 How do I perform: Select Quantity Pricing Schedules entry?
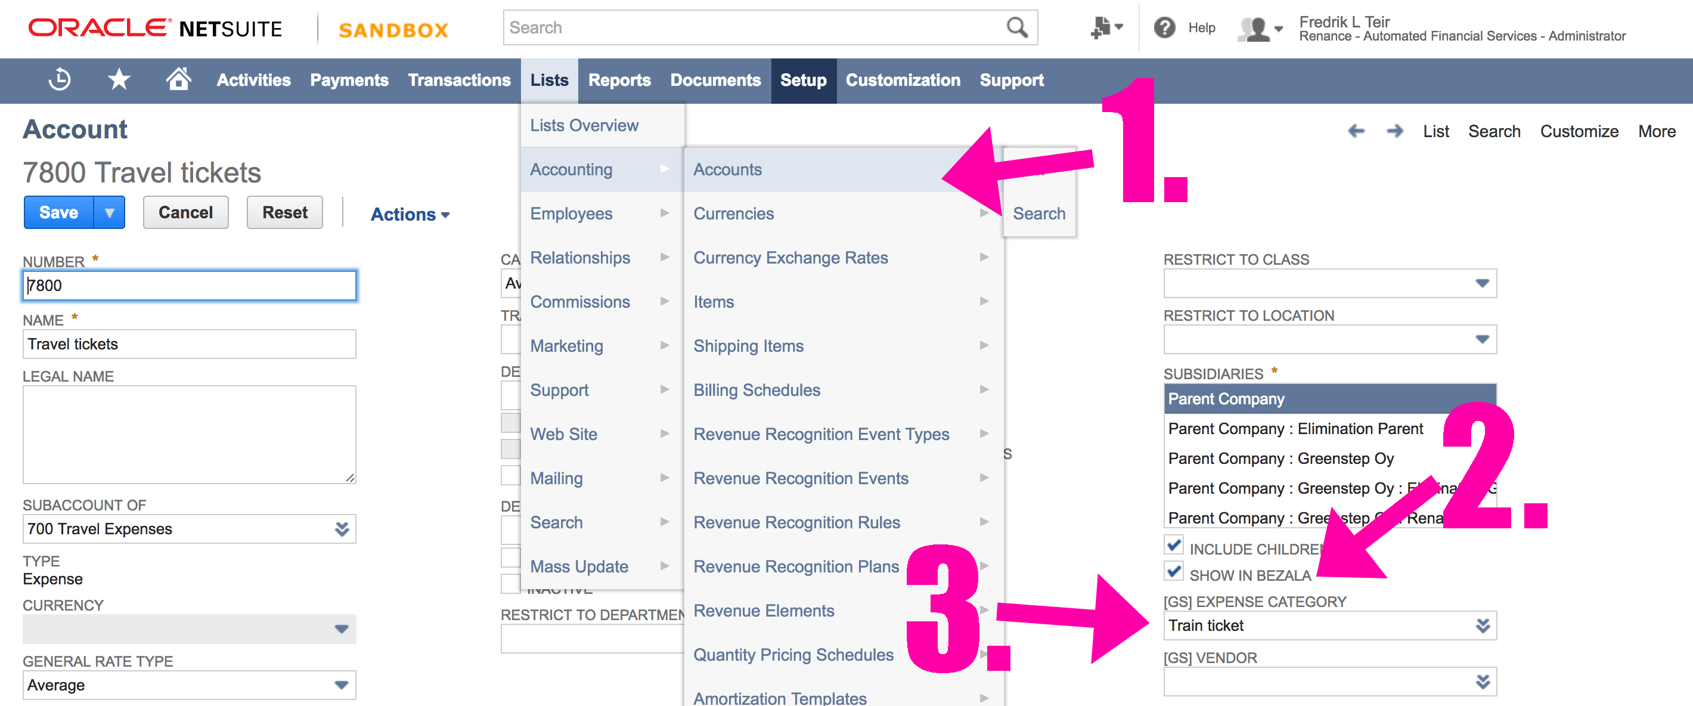[x=843, y=655]
